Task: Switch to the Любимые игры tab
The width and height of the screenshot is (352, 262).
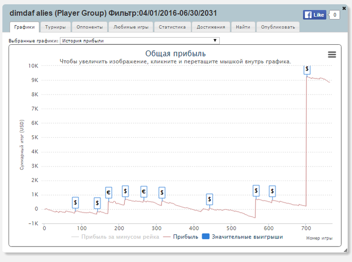Action: (x=131, y=27)
